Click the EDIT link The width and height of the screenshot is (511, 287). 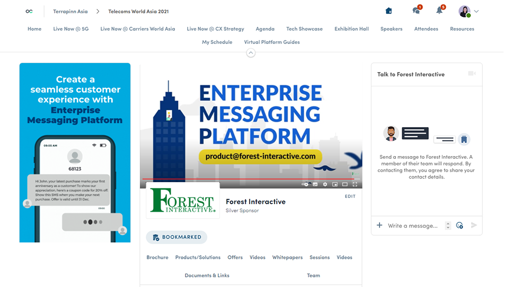pyautogui.click(x=350, y=196)
